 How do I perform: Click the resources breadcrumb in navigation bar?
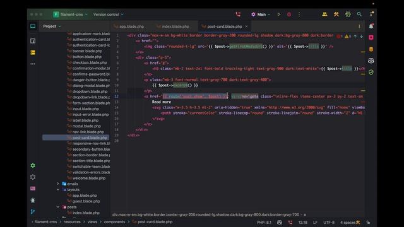(x=72, y=222)
